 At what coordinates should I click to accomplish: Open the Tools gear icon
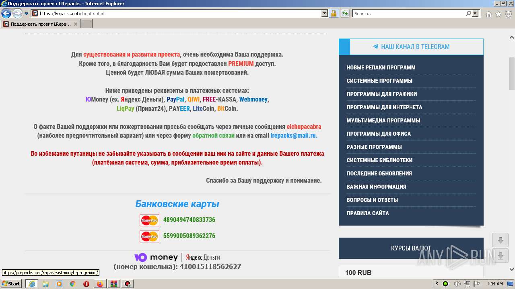(509, 14)
